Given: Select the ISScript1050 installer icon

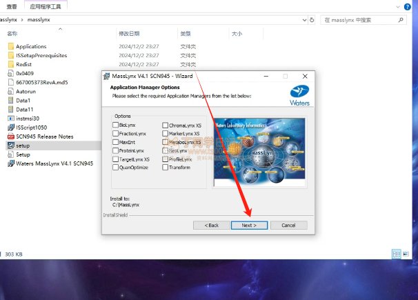Looking at the screenshot, I should [x=10, y=128].
